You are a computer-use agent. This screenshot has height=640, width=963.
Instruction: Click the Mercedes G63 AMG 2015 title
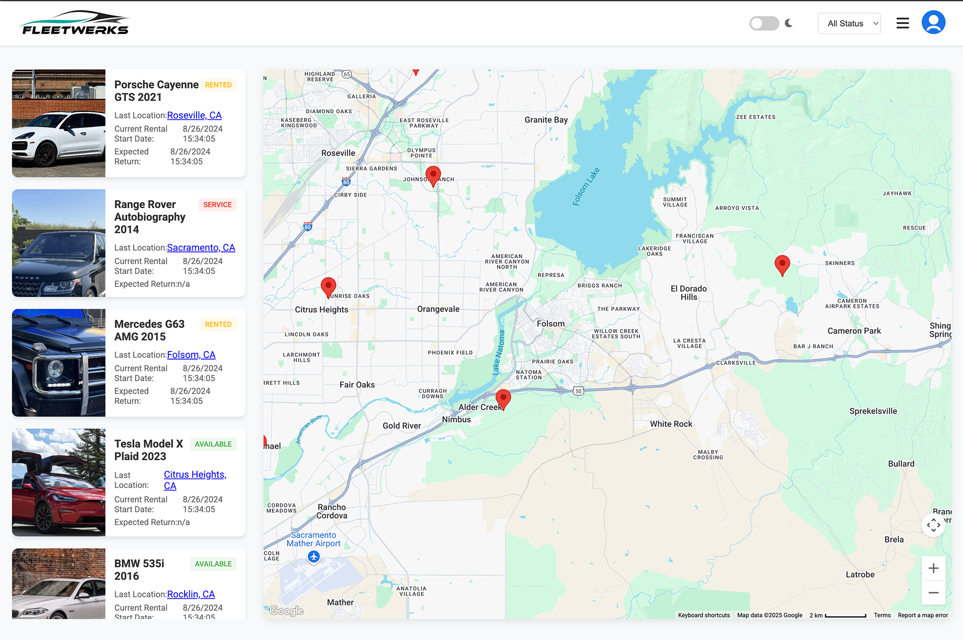point(149,331)
